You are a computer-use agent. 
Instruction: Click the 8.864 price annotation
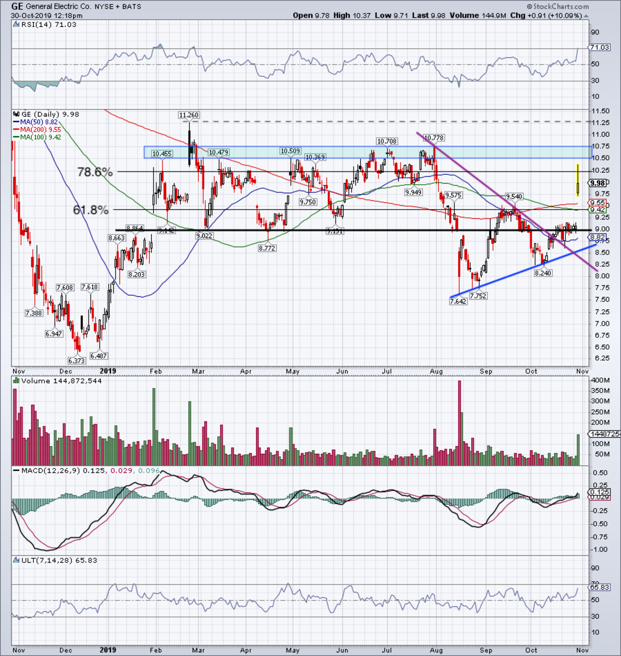coord(135,228)
